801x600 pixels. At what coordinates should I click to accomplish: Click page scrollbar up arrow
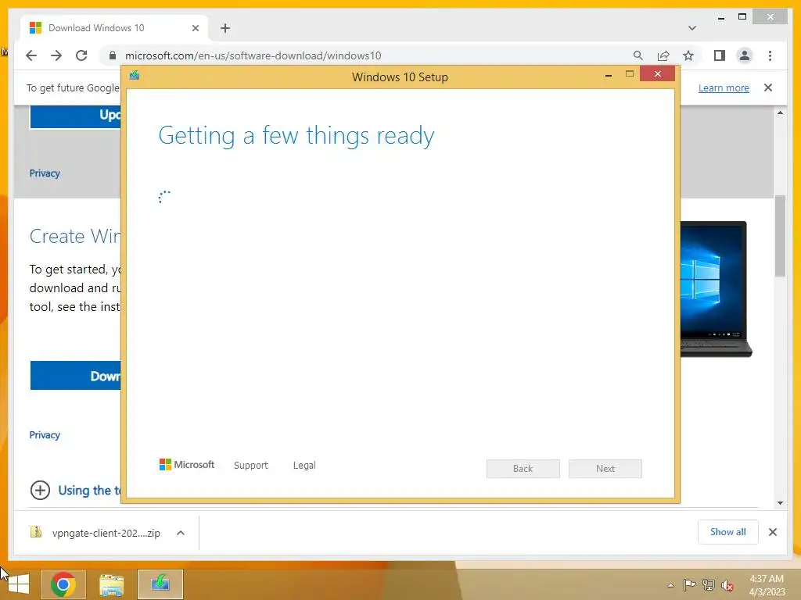tap(780, 112)
